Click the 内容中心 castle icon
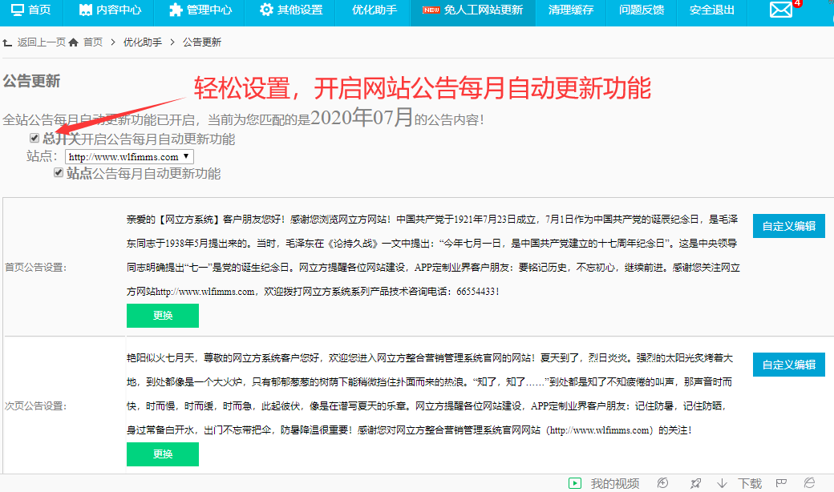Viewport: 834px width, 492px height. [86, 10]
